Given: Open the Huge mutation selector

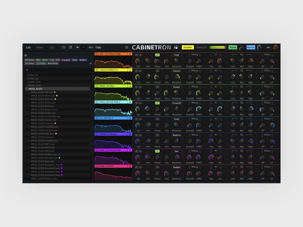Looking at the screenshot, I should [x=176, y=55].
